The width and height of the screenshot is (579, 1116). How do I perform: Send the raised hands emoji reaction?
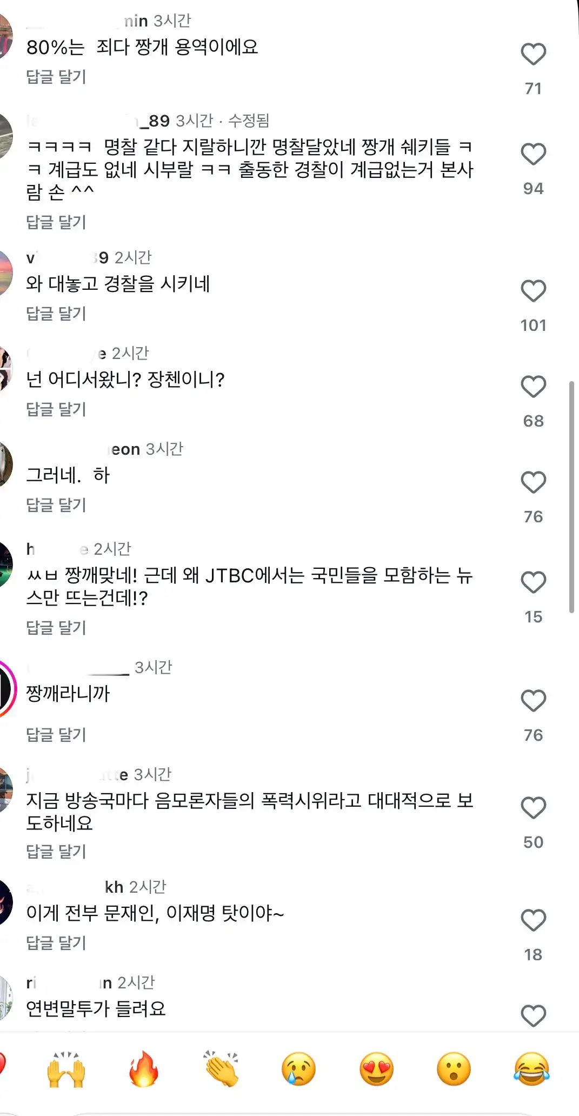pos(66,1069)
